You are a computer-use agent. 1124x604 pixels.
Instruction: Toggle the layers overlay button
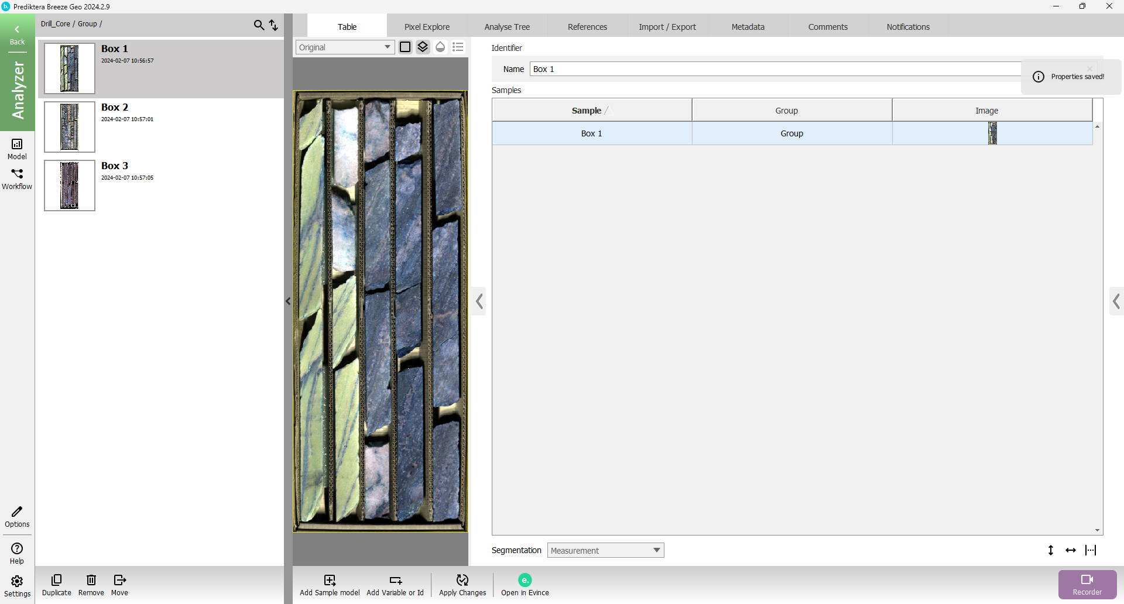[423, 47]
